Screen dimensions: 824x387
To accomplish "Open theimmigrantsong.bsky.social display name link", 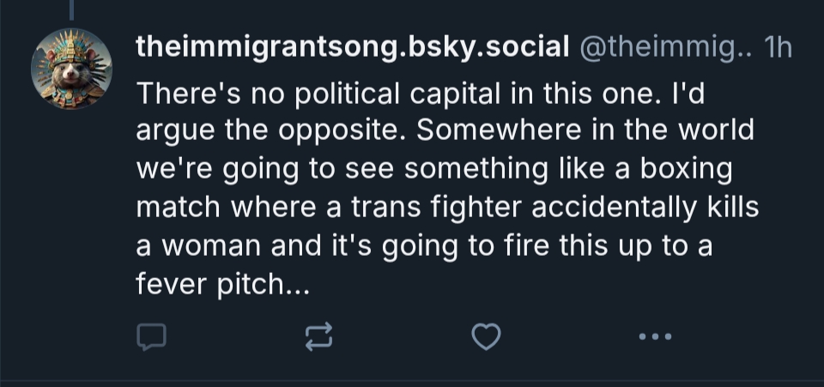I will pos(352,48).
